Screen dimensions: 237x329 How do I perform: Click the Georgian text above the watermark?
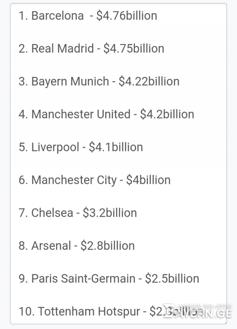pos(205,306)
